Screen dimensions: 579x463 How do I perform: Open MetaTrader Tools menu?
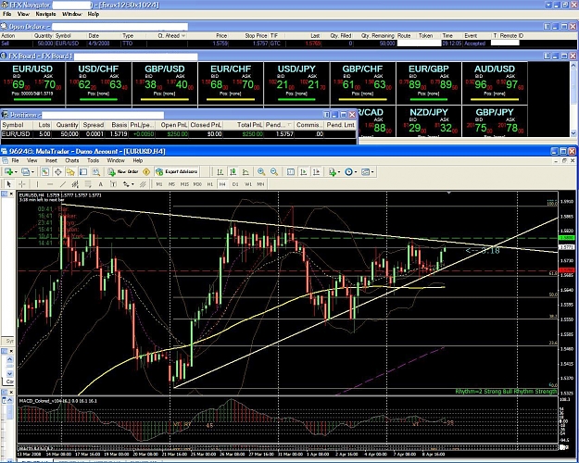point(93,160)
